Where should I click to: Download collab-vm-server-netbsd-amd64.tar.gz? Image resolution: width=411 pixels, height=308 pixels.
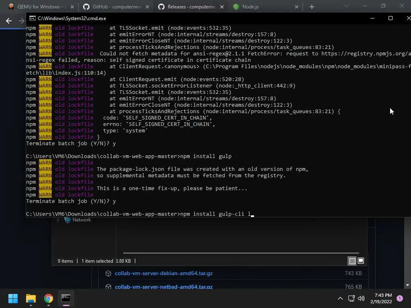point(164,287)
